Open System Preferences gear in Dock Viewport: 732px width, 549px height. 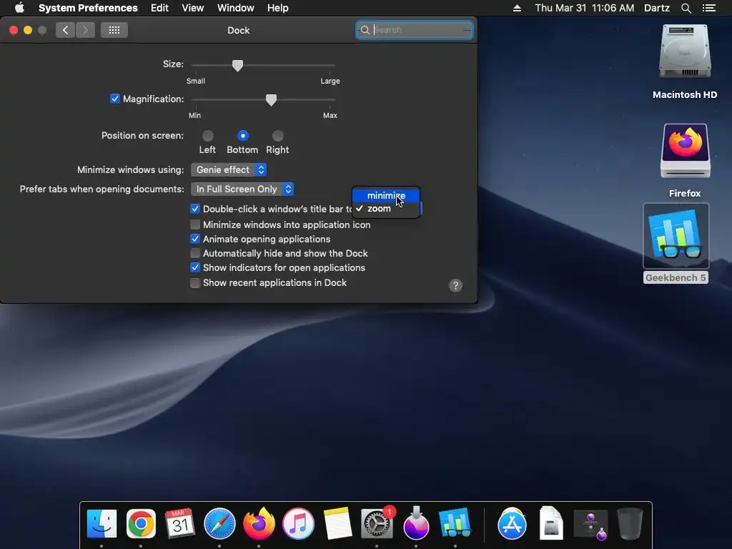377,523
